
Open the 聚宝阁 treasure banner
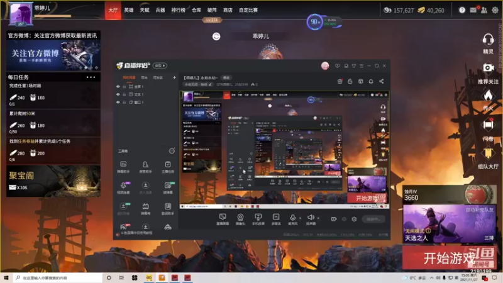(x=53, y=181)
